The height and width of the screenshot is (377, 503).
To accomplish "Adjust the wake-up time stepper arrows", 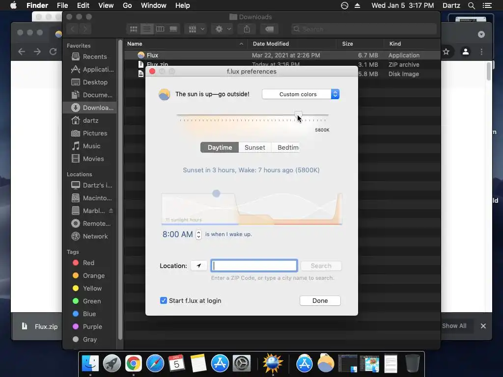I will 198,234.
